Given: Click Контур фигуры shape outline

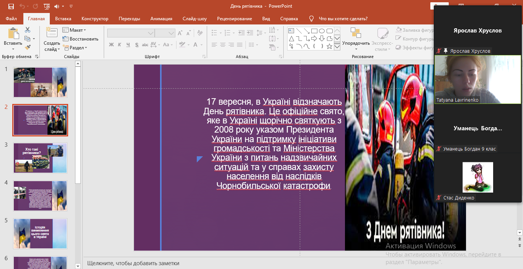Looking at the screenshot, I should (415, 39).
